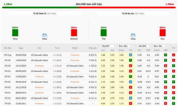Click the Phạt góc column header
Image resolution: width=178 pixels, height=106 pixels.
tap(93, 48)
